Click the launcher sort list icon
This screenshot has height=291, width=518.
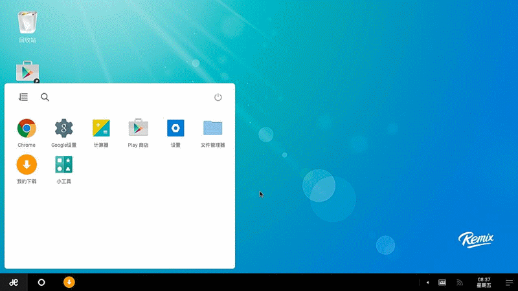[23, 97]
